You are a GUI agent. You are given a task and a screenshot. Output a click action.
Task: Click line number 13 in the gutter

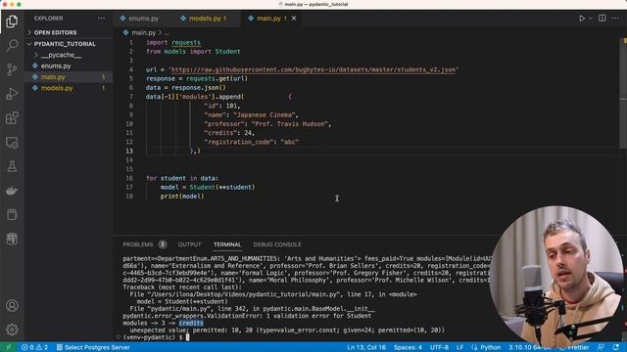tap(129, 151)
